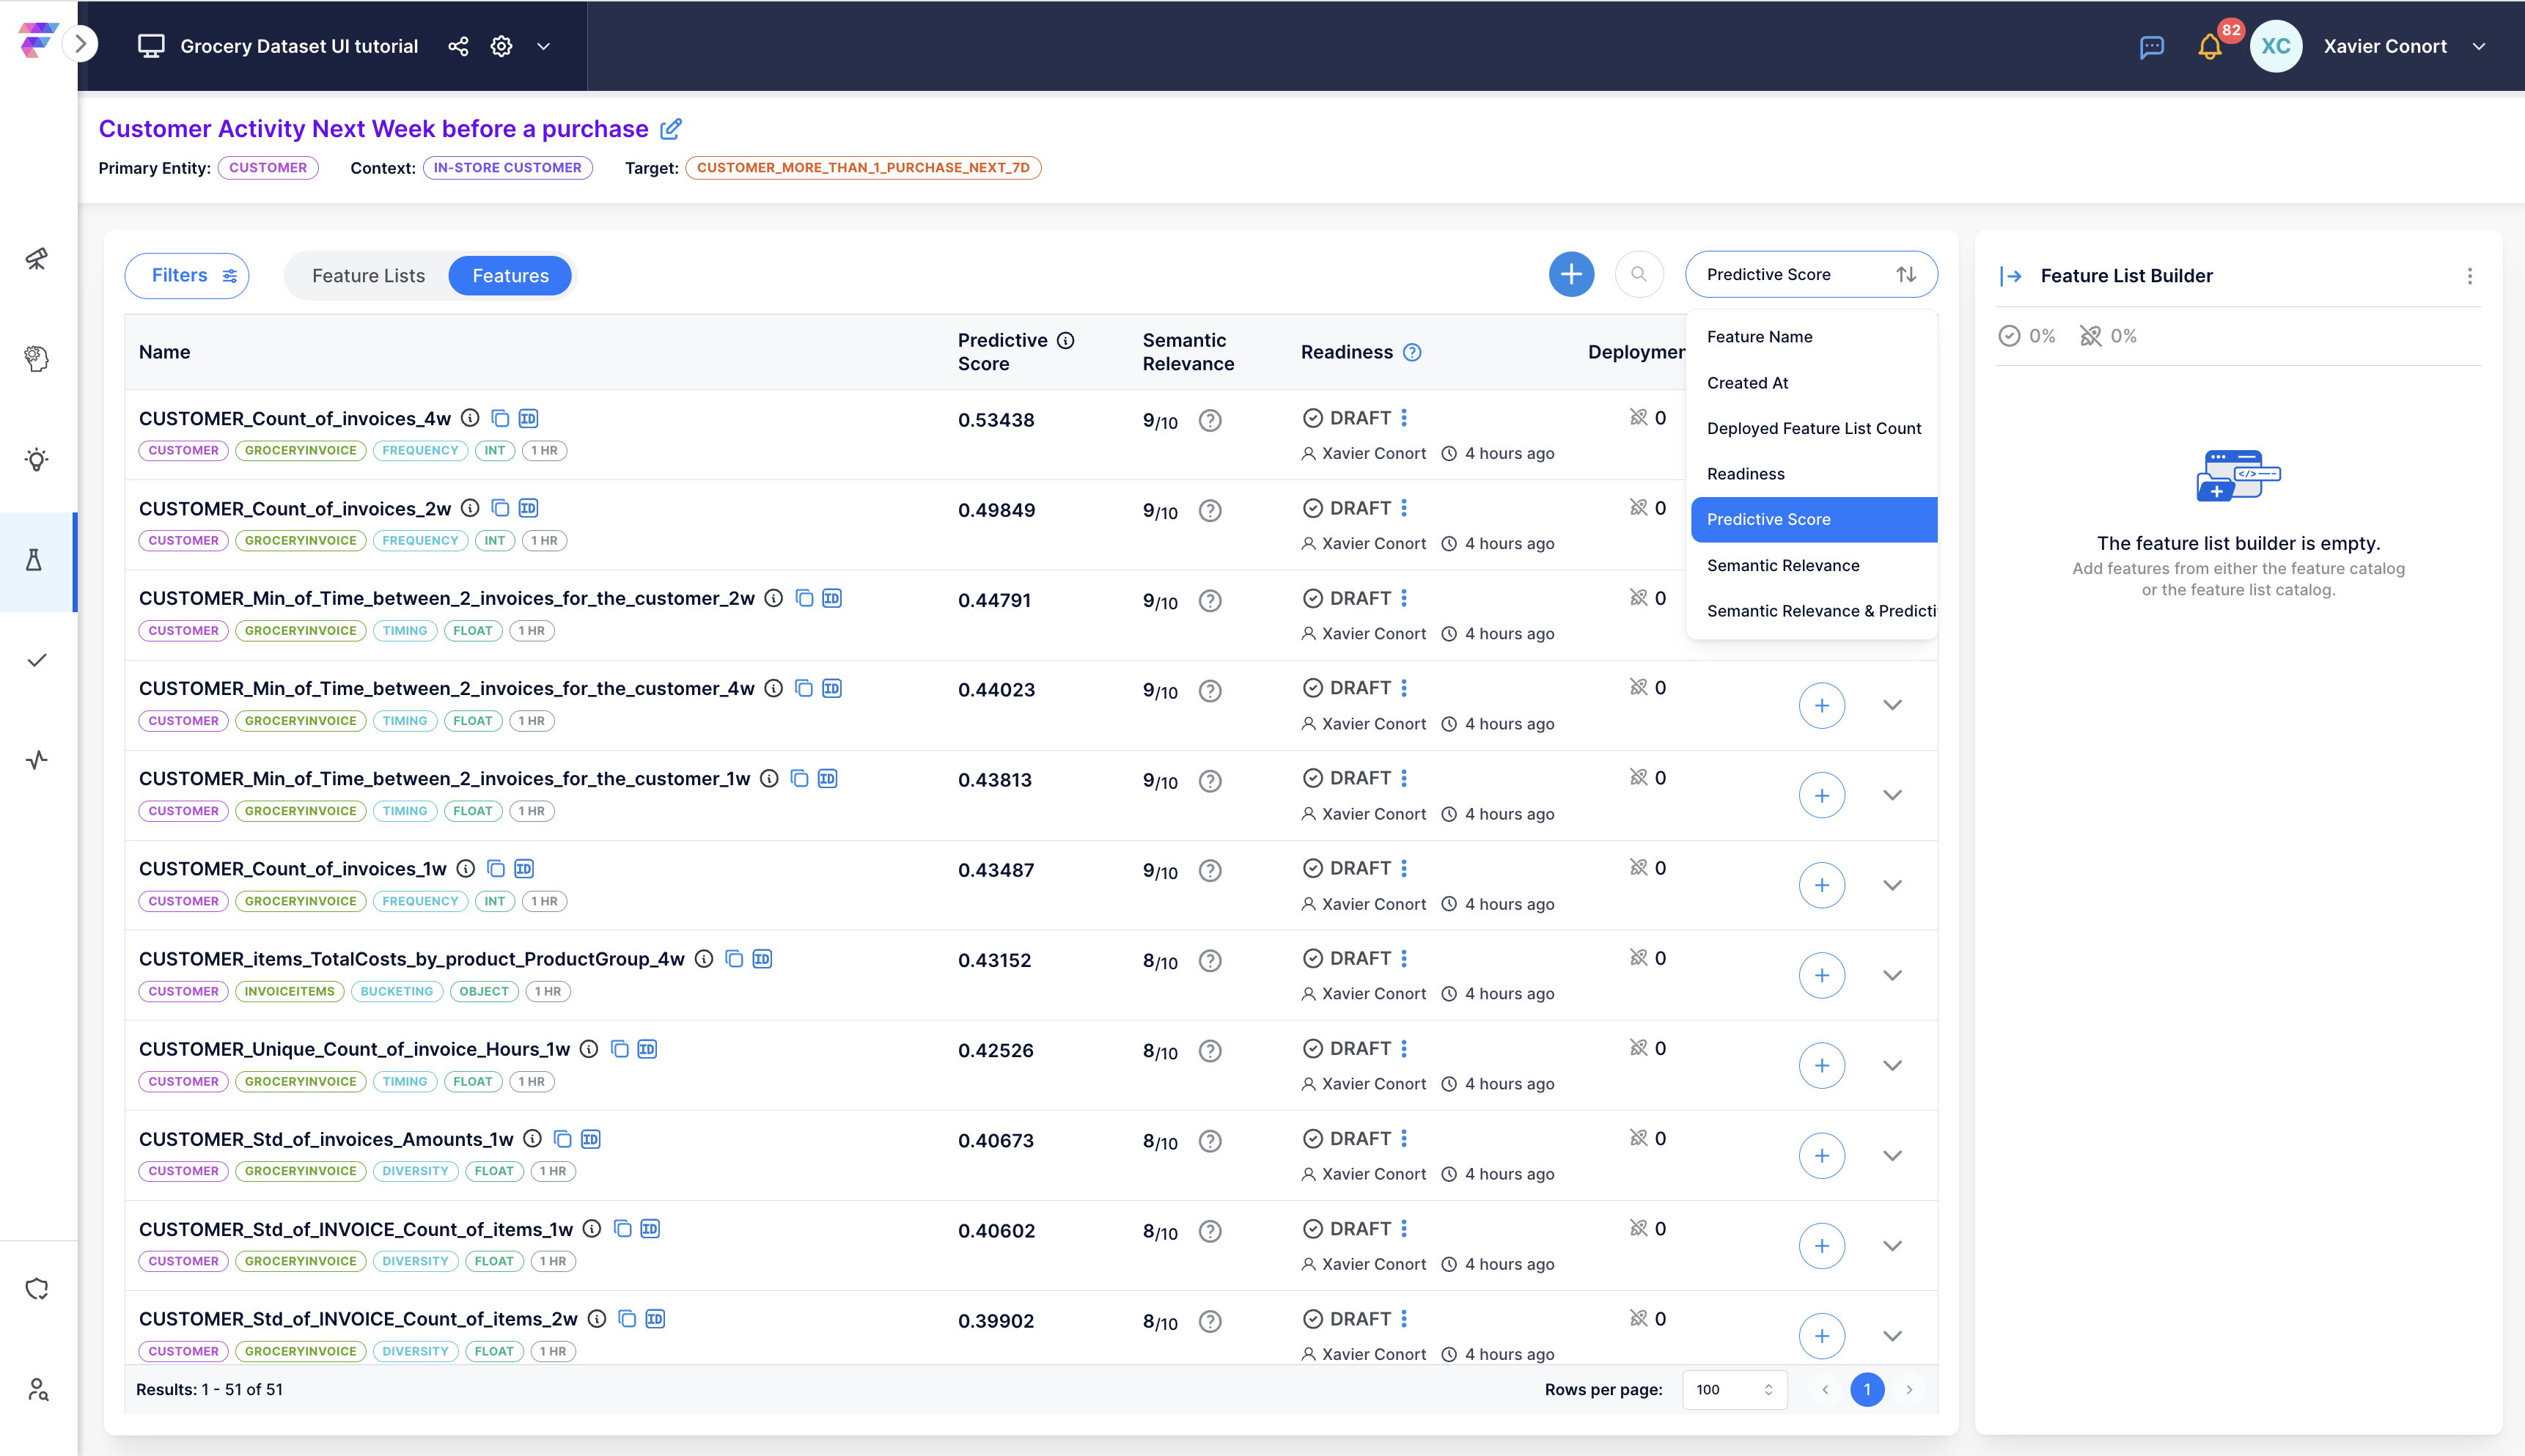This screenshot has width=2525, height=1456.
Task: Open semantic relevance help for CUSTOMER_Count_of_invoices_4w
Action: pyautogui.click(x=1210, y=421)
